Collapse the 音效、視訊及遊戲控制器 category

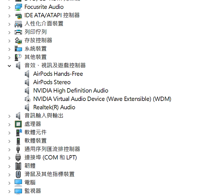pyautogui.click(x=9, y=66)
